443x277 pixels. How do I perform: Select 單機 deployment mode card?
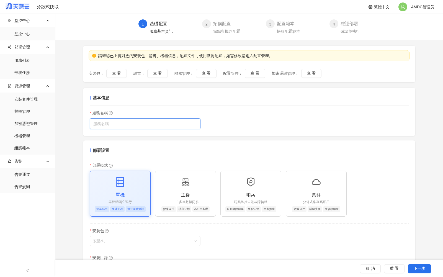pyautogui.click(x=120, y=194)
